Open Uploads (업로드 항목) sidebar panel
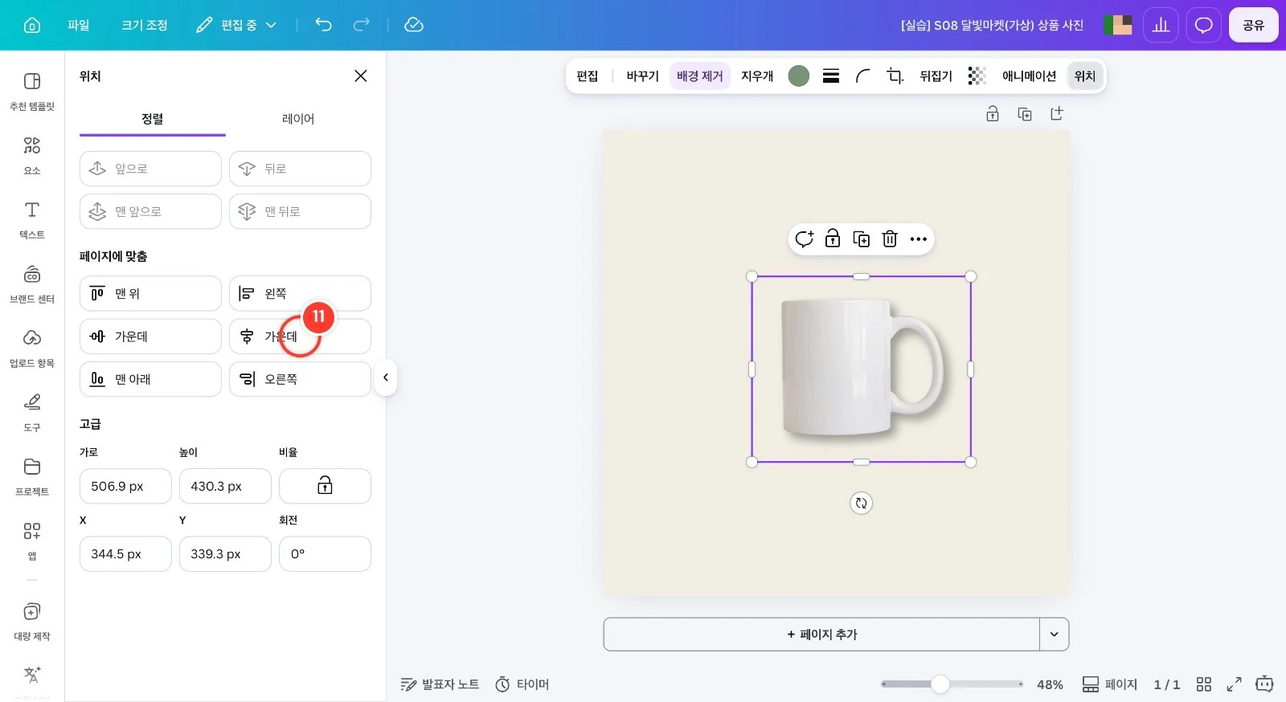Screen dimensions: 1286x702 (x=32, y=348)
